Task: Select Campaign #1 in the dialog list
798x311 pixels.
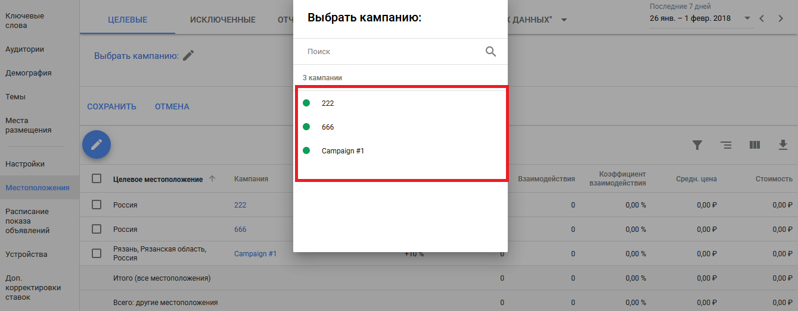Action: click(x=400, y=150)
